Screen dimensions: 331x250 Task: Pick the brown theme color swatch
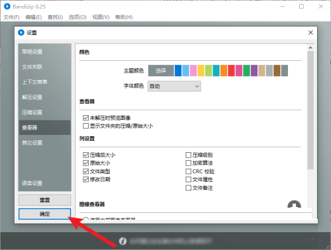tap(277, 71)
